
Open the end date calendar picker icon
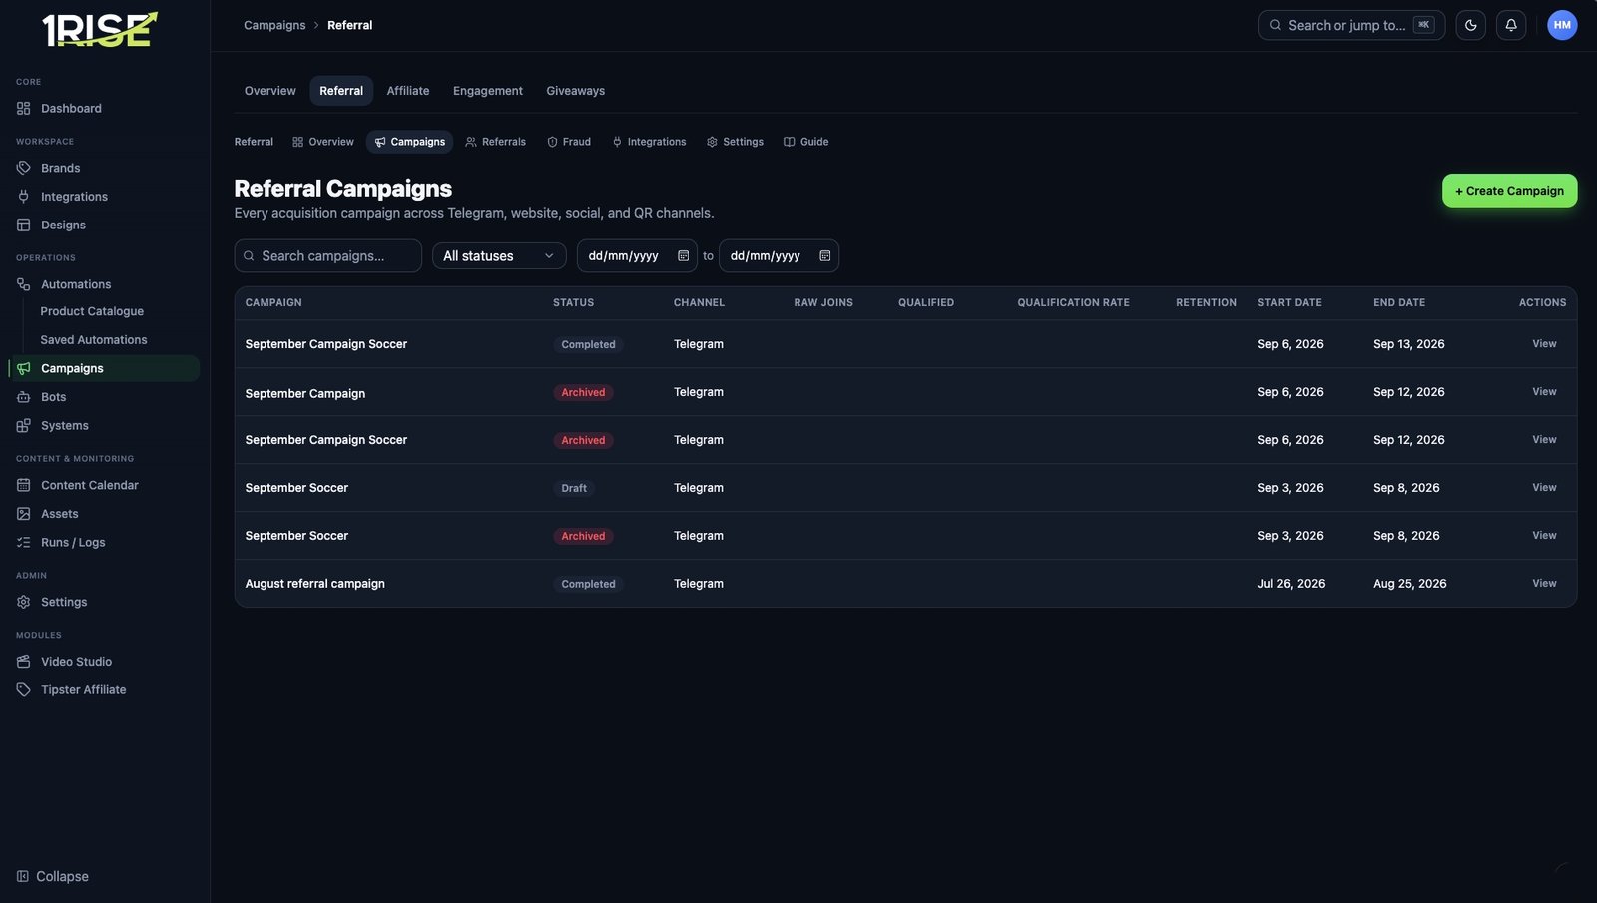825,256
